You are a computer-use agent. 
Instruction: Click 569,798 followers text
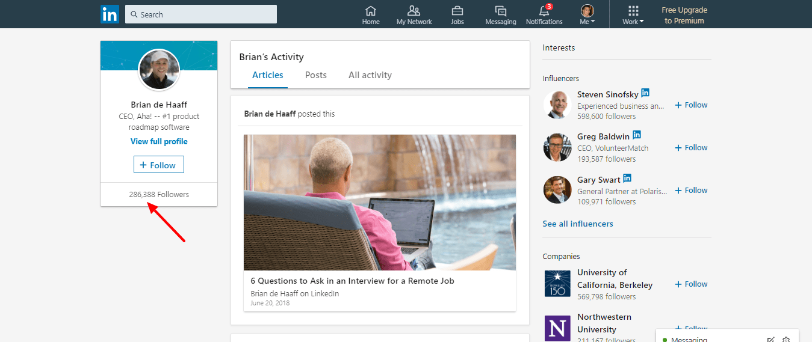coord(606,296)
